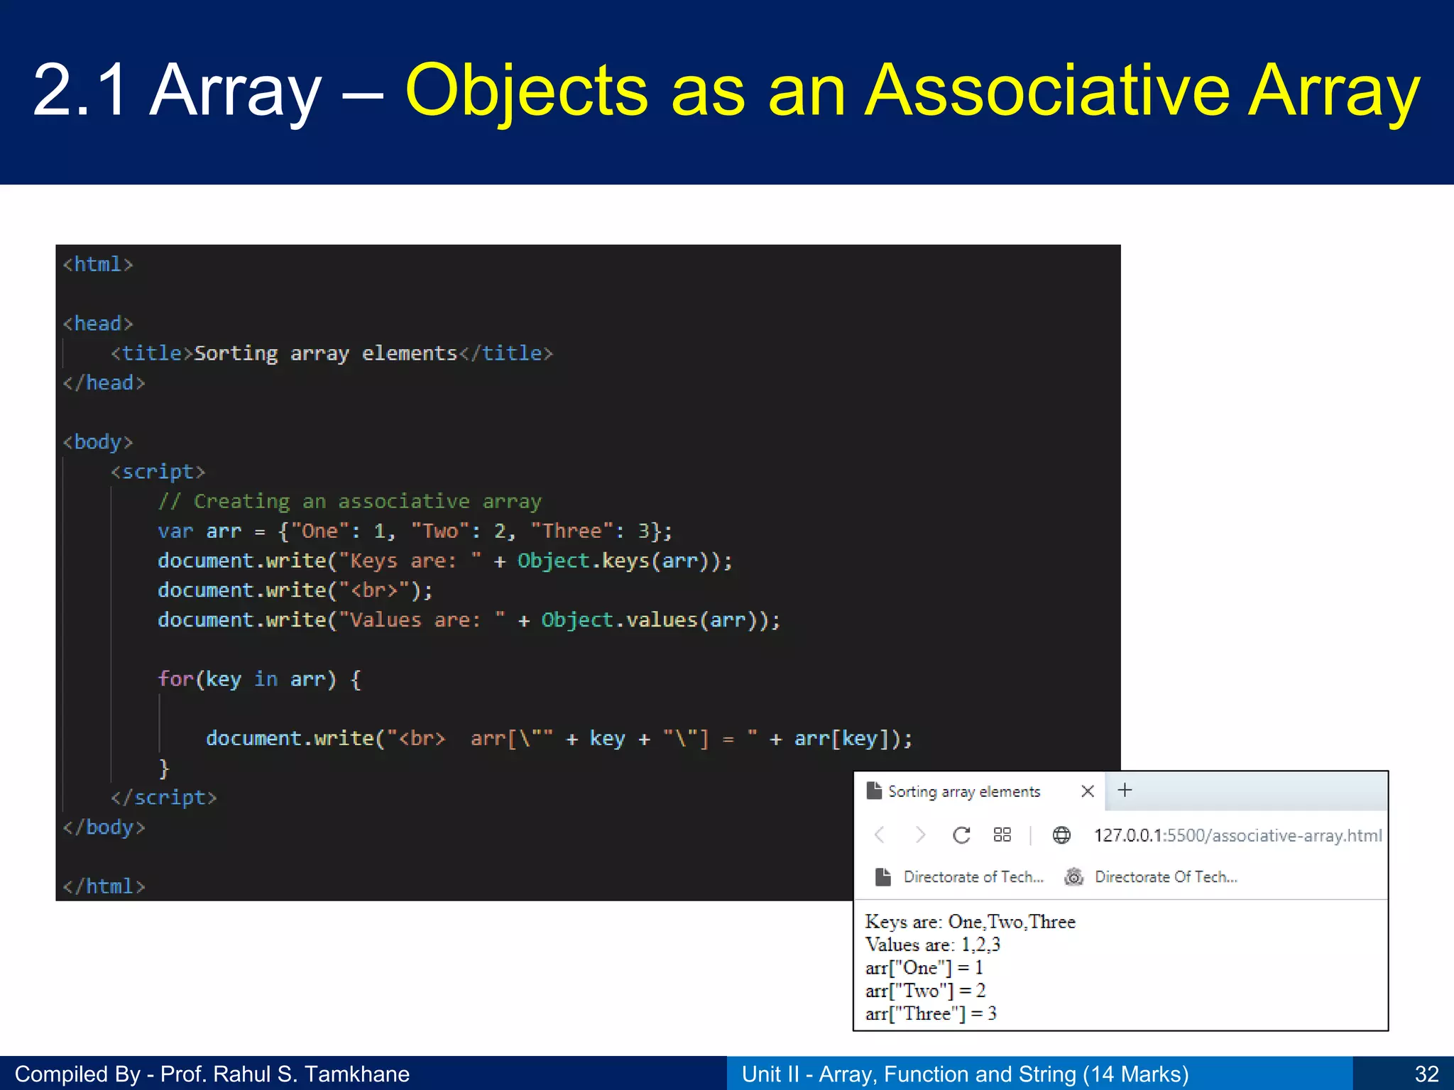
Task: Click the Object.keys(arr) code line
Action: pos(445,561)
